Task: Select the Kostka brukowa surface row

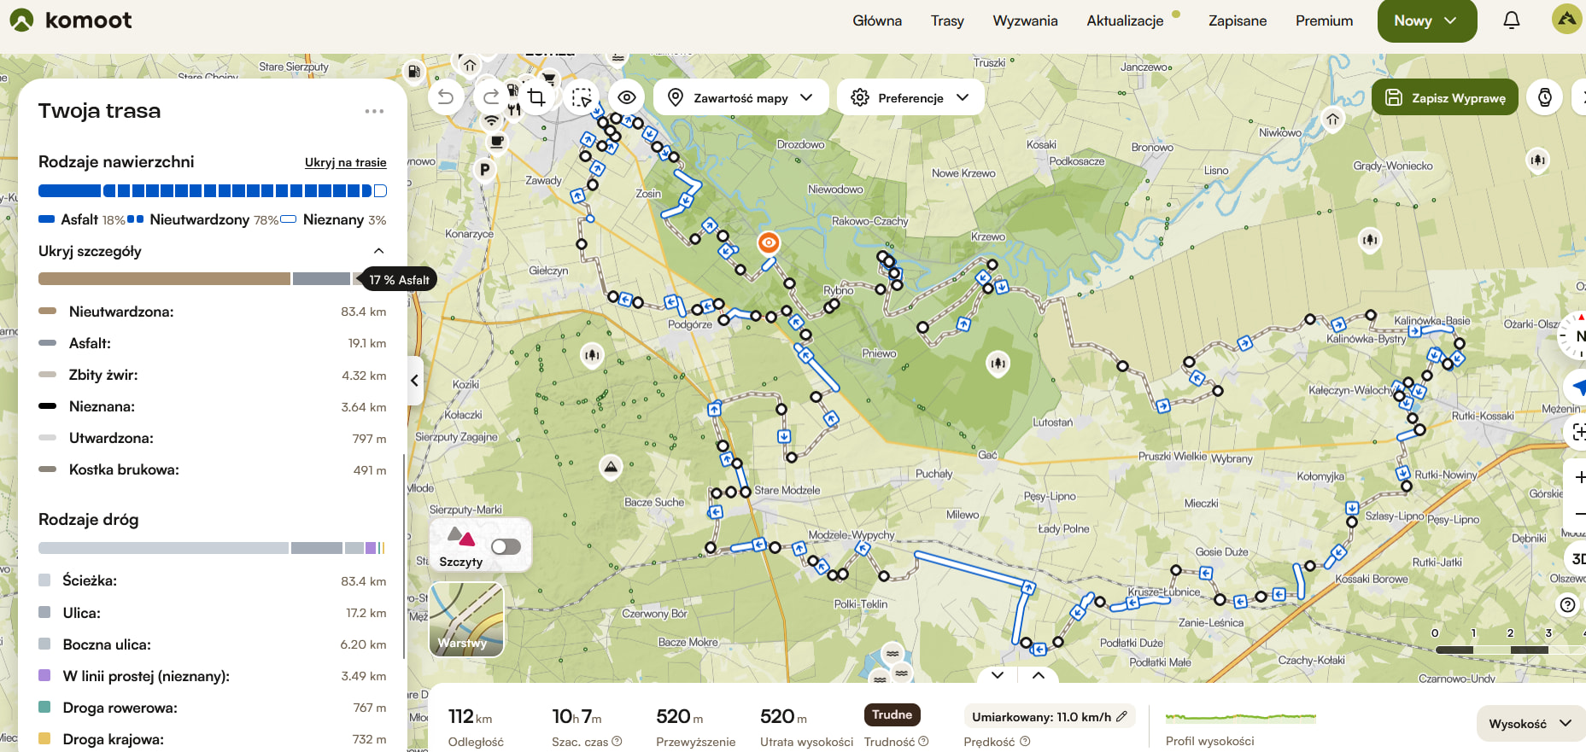Action: click(x=212, y=469)
